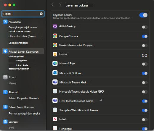Click the Google Chrome app icon
Screen dimensions: 154x131
click(55, 36)
